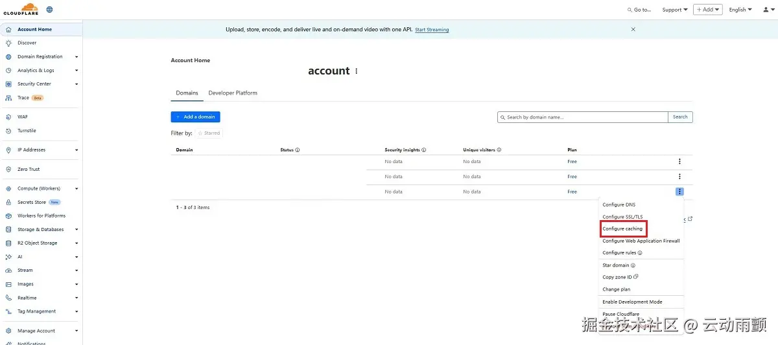Expand Security Center via its arrow
This screenshot has height=345, width=778.
[x=77, y=84]
